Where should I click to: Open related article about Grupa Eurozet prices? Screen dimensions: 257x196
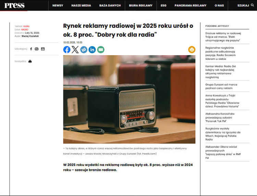(221, 86)
